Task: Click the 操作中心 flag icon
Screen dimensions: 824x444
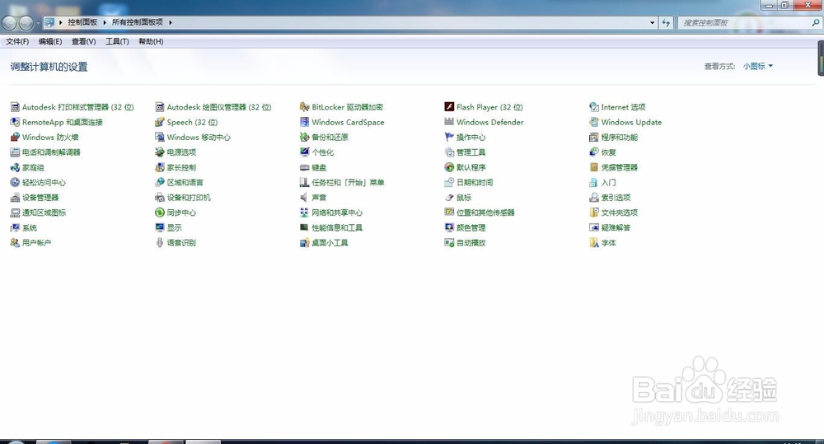Action: 449,137
